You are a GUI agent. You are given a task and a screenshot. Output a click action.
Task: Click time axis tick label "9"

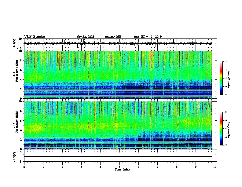[x=196, y=167]
